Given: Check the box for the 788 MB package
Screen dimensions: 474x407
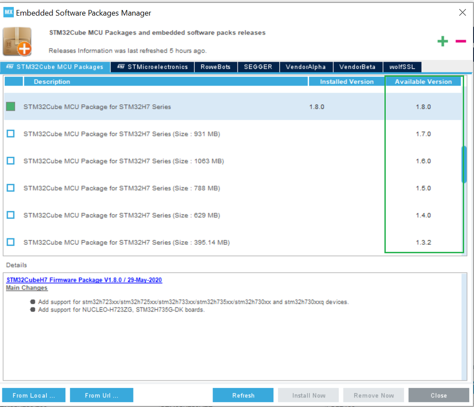Looking at the screenshot, I should (10, 188).
